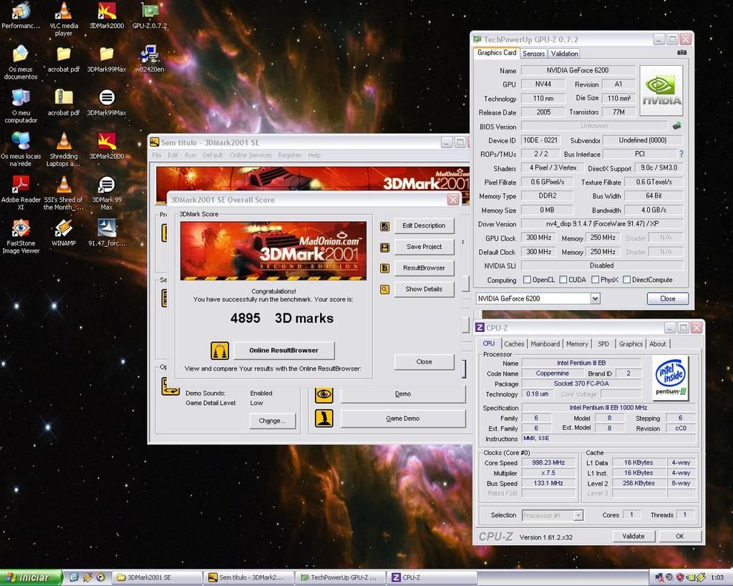Screen dimensions: 733x586
Task: Click Close in the Overall Score dialog
Action: click(x=424, y=362)
